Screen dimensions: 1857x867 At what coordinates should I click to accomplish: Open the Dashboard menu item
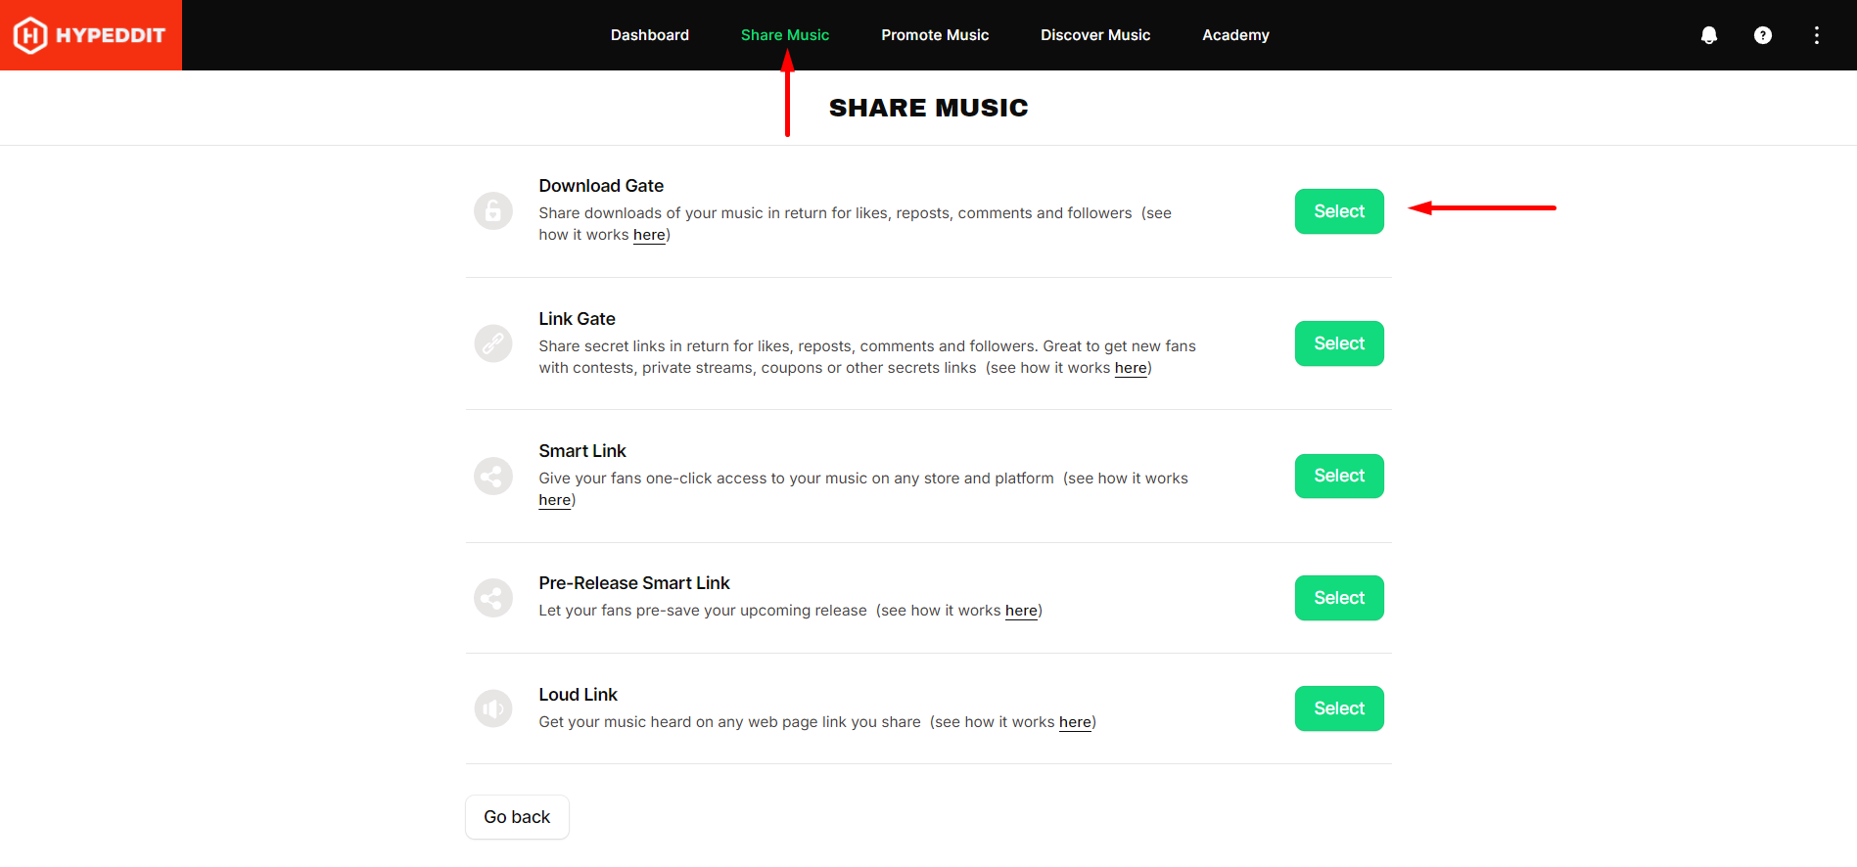(x=650, y=35)
